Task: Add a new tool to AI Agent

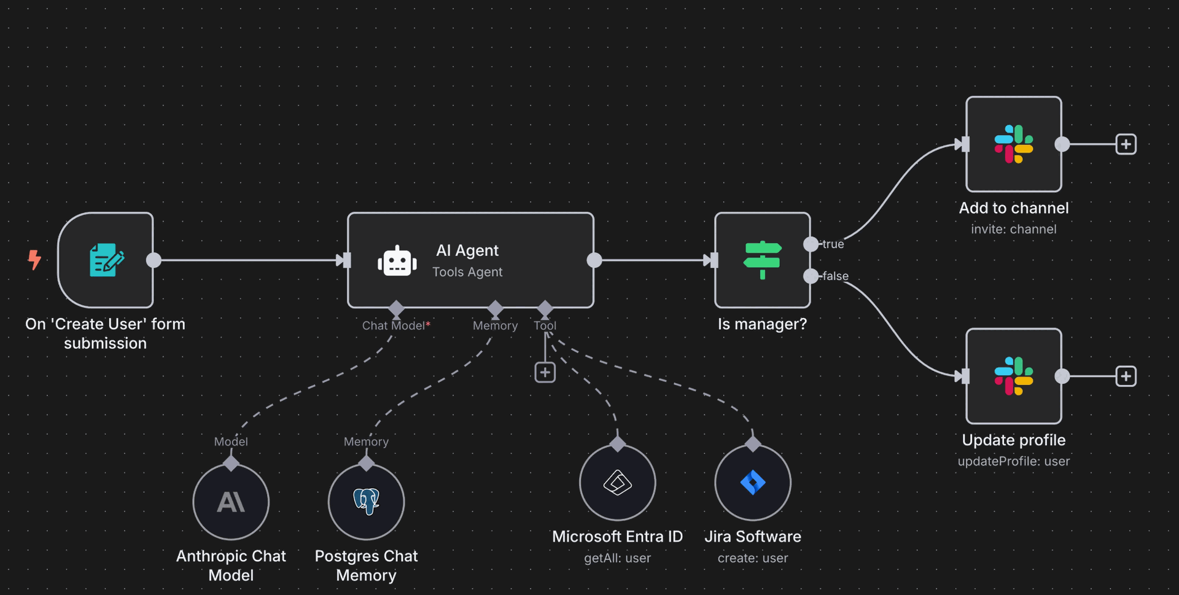Action: coord(545,372)
